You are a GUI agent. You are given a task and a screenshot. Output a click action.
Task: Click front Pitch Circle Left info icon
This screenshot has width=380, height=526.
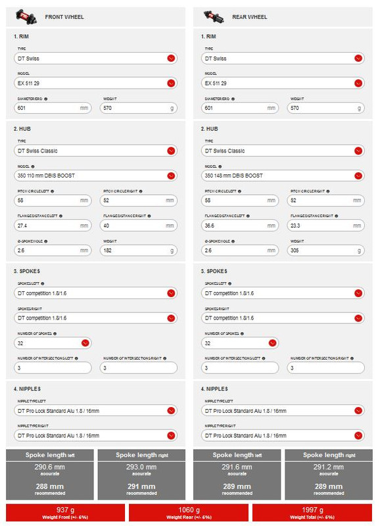53,191
